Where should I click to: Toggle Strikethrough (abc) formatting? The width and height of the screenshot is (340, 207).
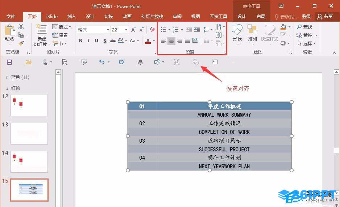click(112, 40)
